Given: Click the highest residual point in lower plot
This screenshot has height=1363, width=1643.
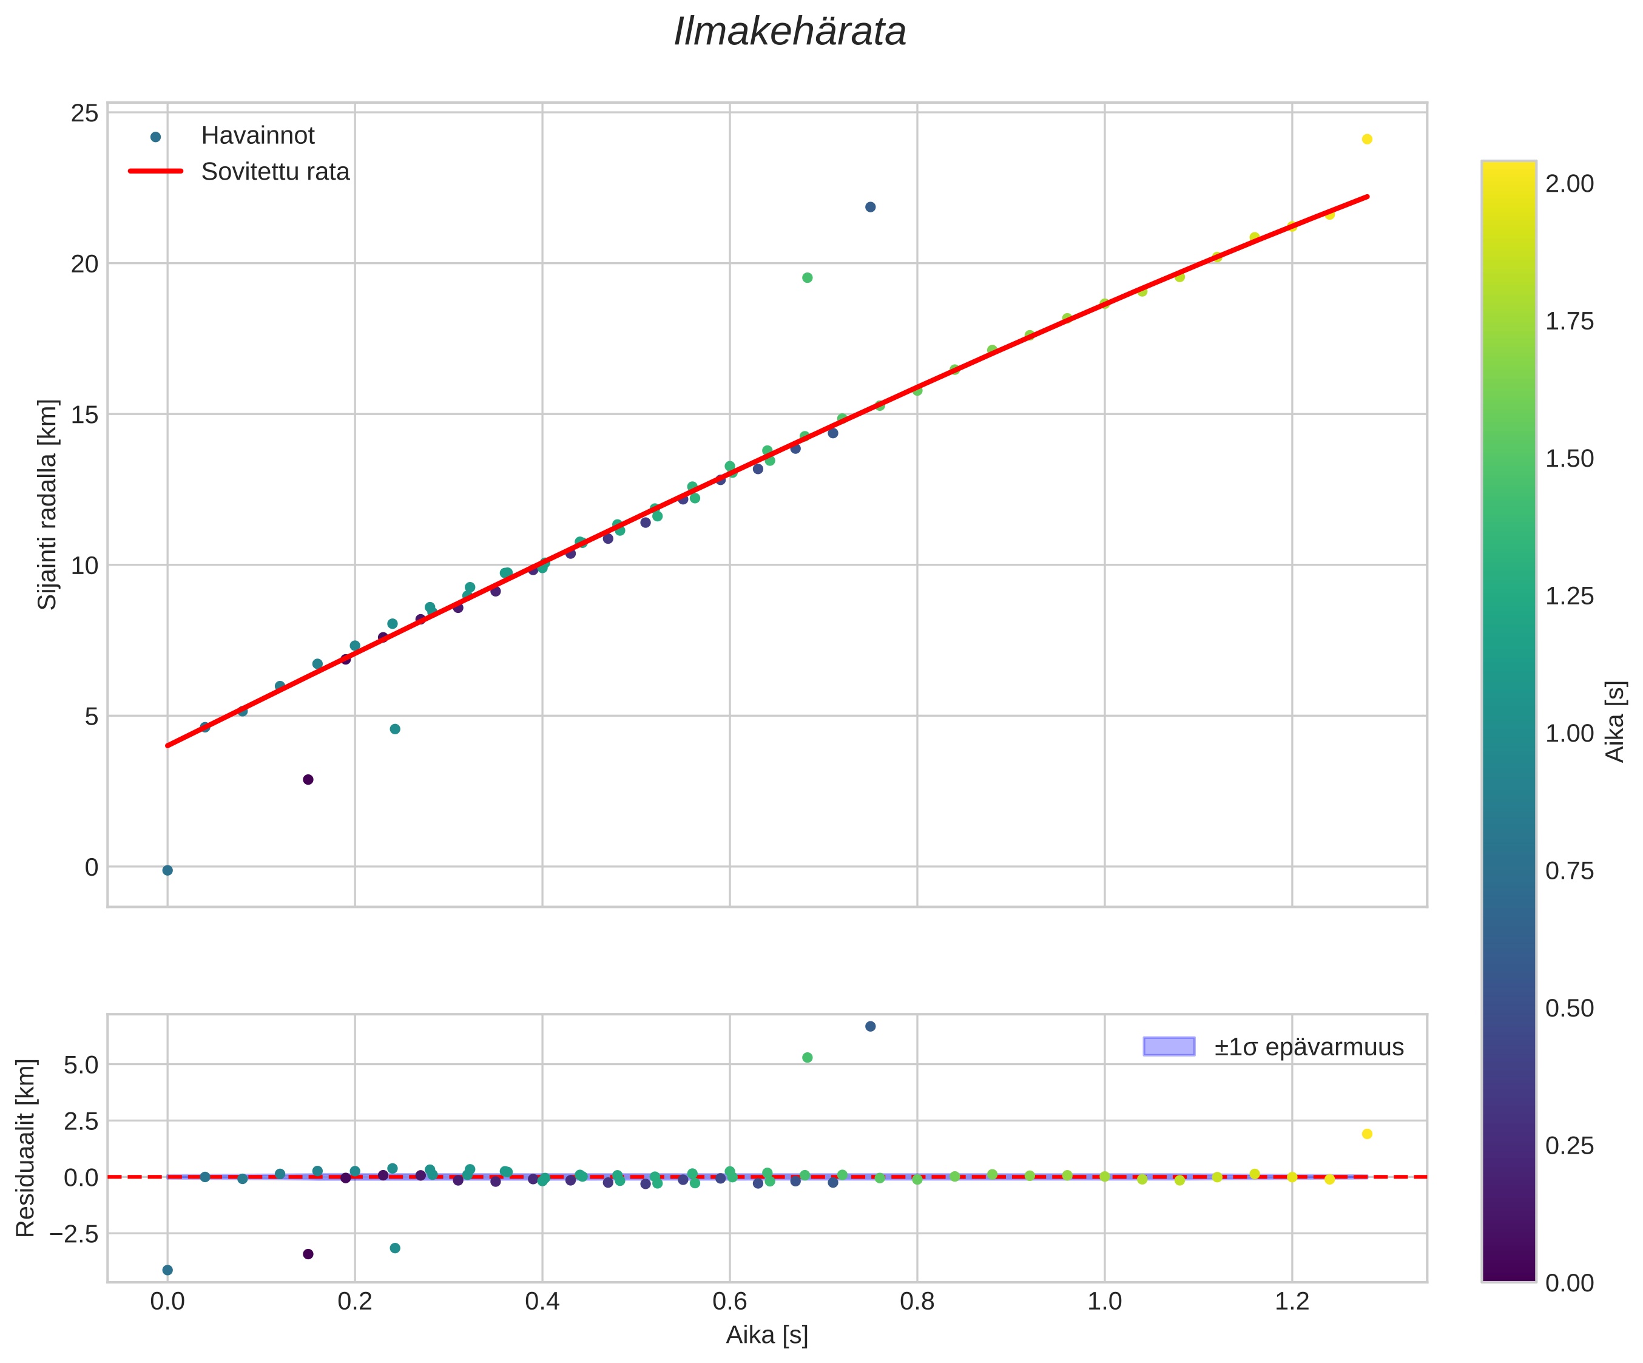Looking at the screenshot, I should point(870,1026).
